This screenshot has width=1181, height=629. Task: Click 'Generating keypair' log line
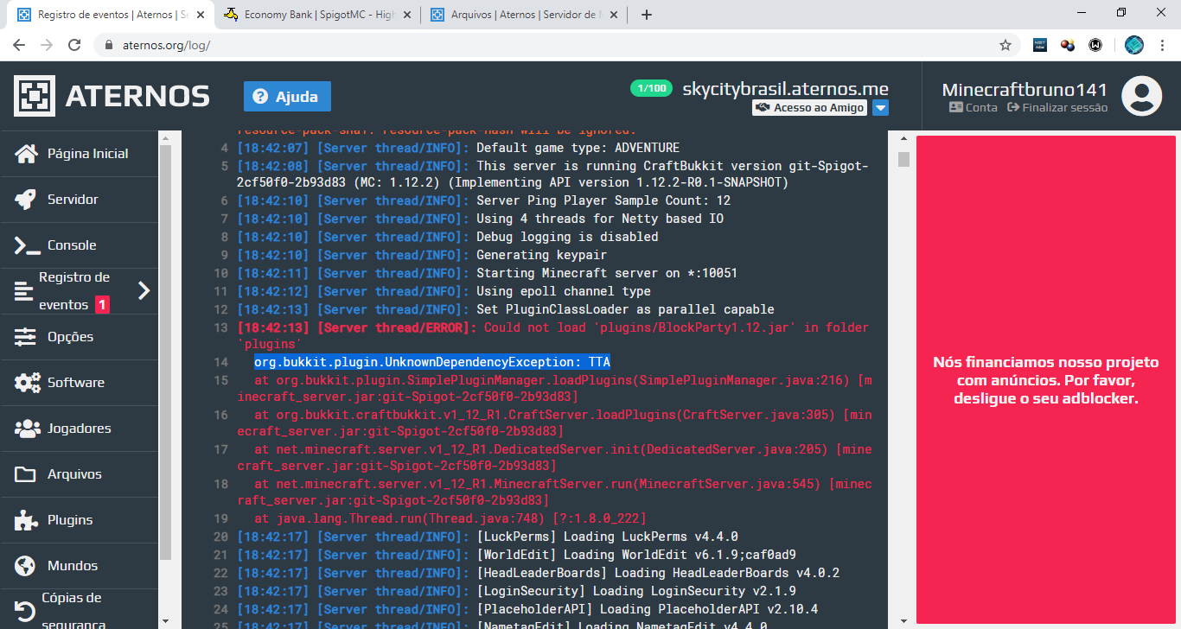422,255
